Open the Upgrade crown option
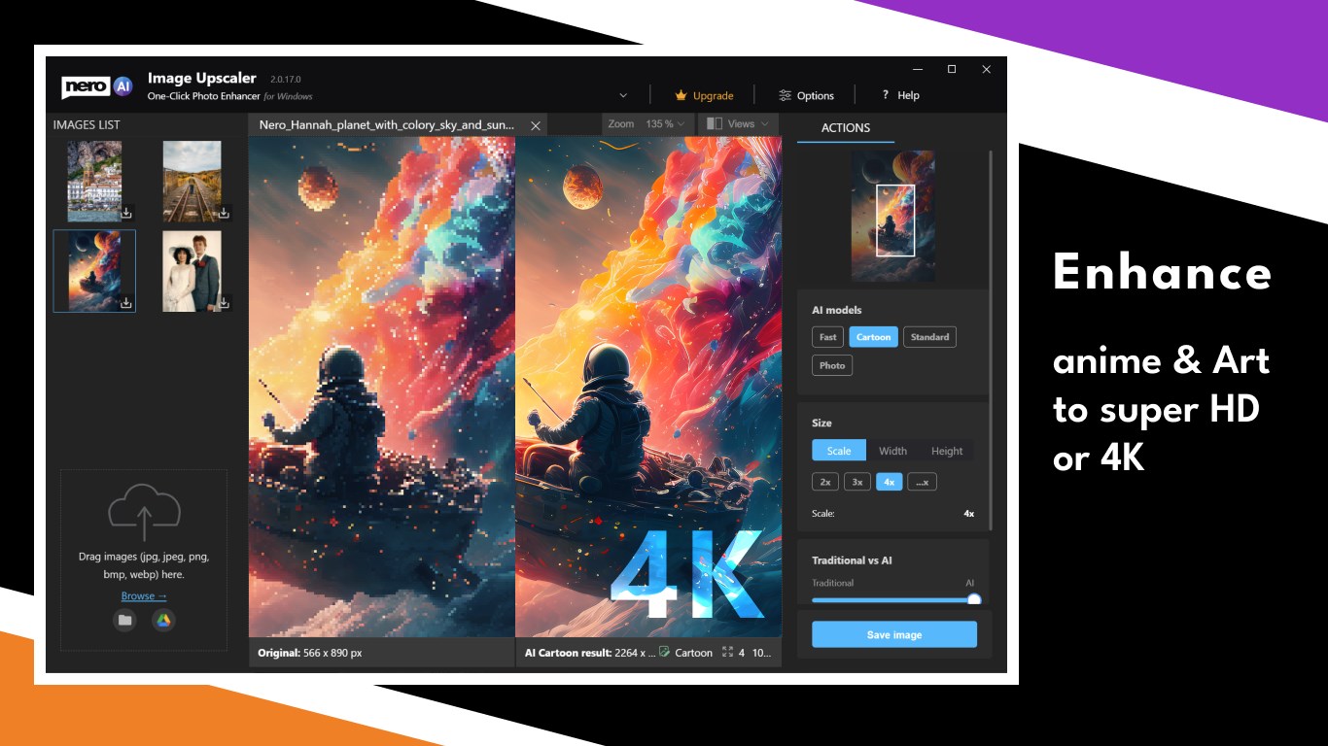The height and width of the screenshot is (746, 1328). (704, 95)
